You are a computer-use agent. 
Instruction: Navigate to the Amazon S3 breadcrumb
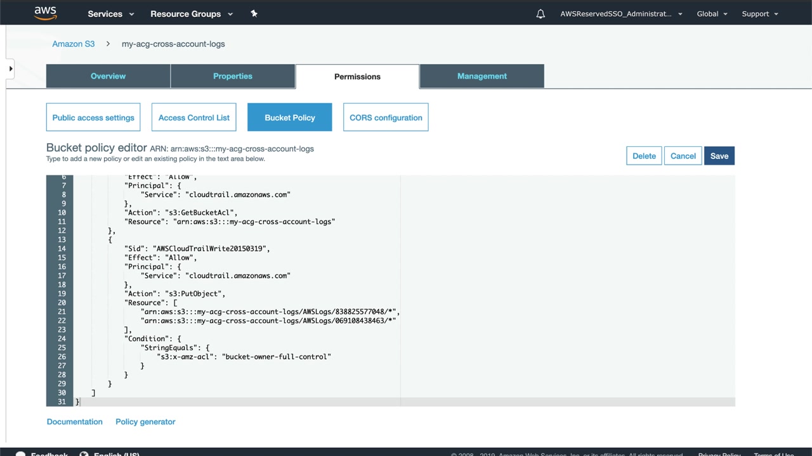click(x=74, y=44)
